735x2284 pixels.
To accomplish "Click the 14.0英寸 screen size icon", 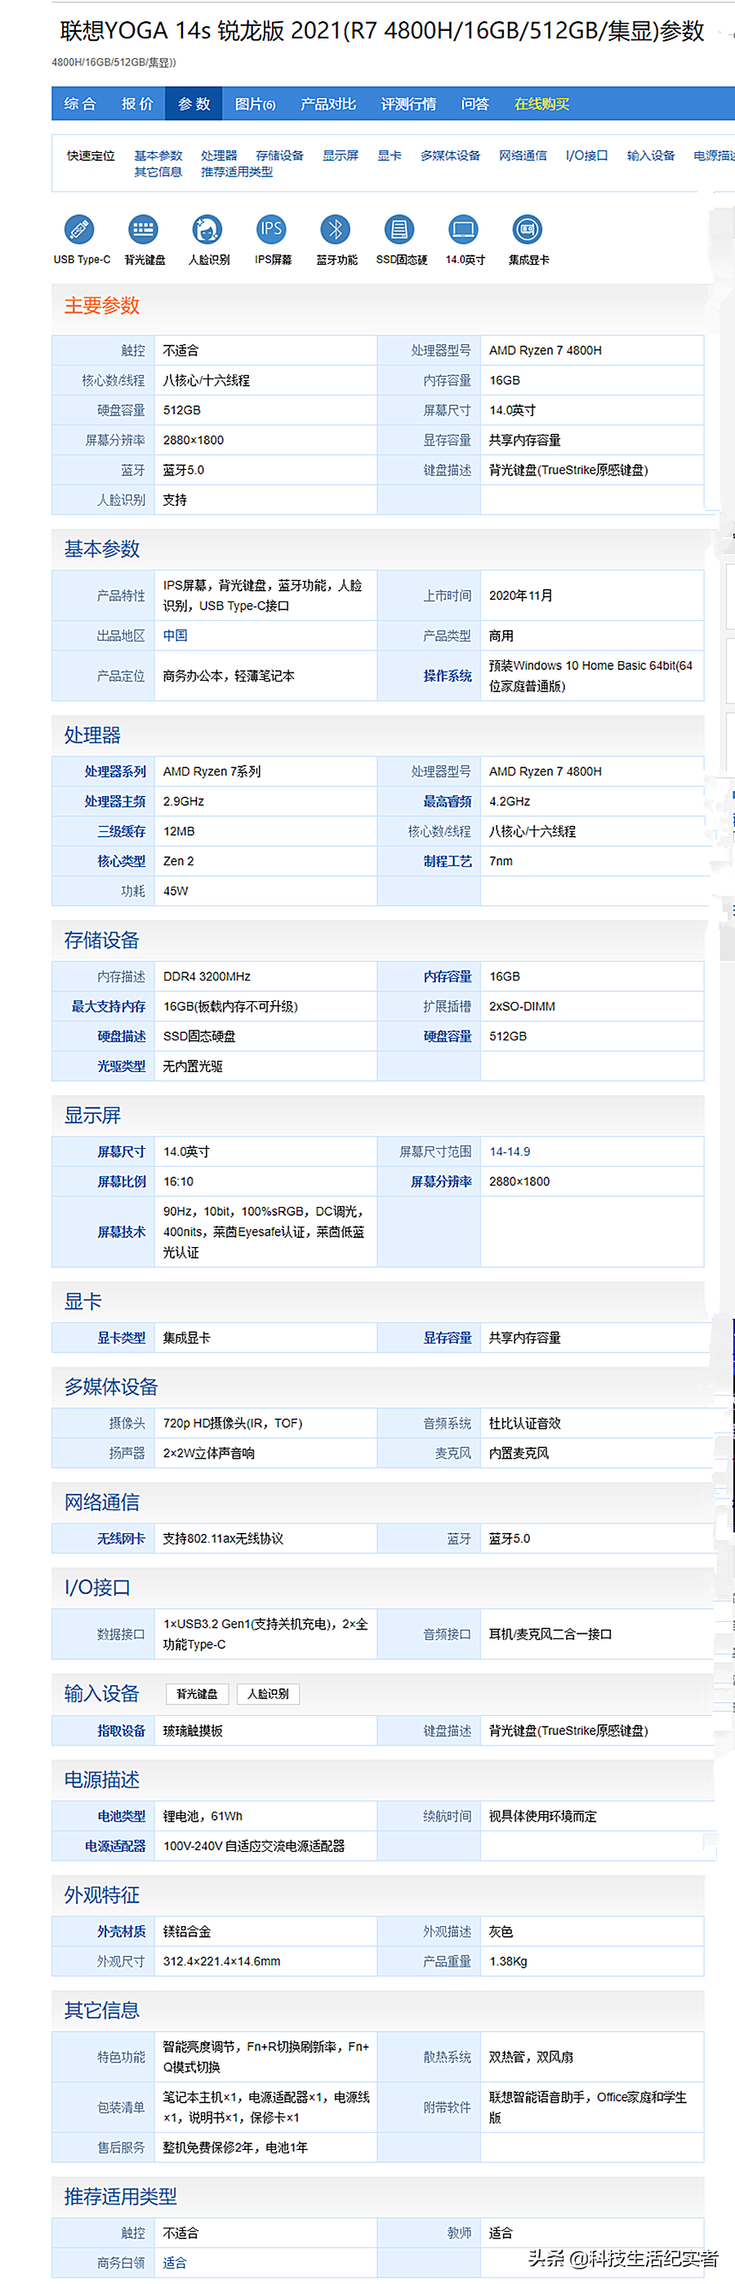I will pyautogui.click(x=463, y=230).
